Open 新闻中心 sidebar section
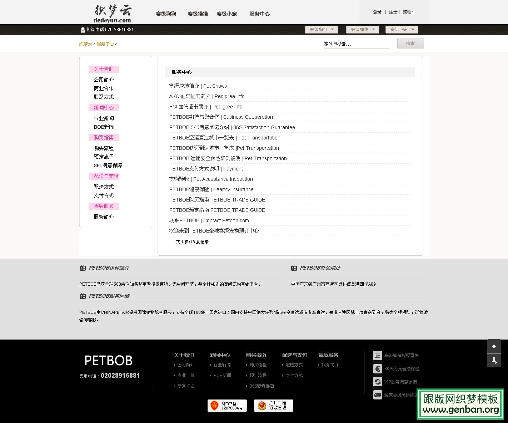Viewport: 508px width, 423px height. coord(104,108)
